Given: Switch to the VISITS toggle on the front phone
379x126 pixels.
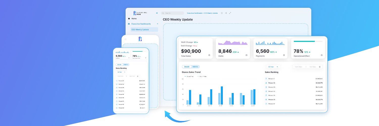Looking at the screenshot, I should pyautogui.click(x=126, y=65).
